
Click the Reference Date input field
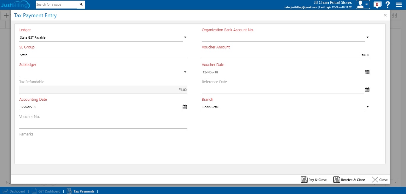pyautogui.click(x=283, y=90)
